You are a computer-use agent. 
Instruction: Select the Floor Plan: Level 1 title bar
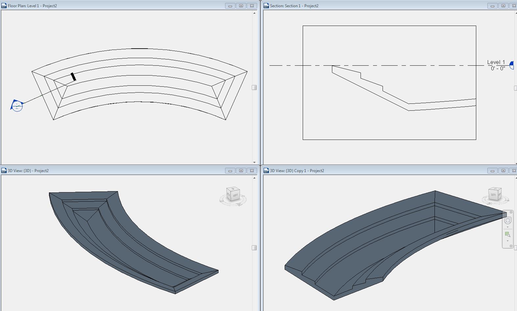click(129, 6)
